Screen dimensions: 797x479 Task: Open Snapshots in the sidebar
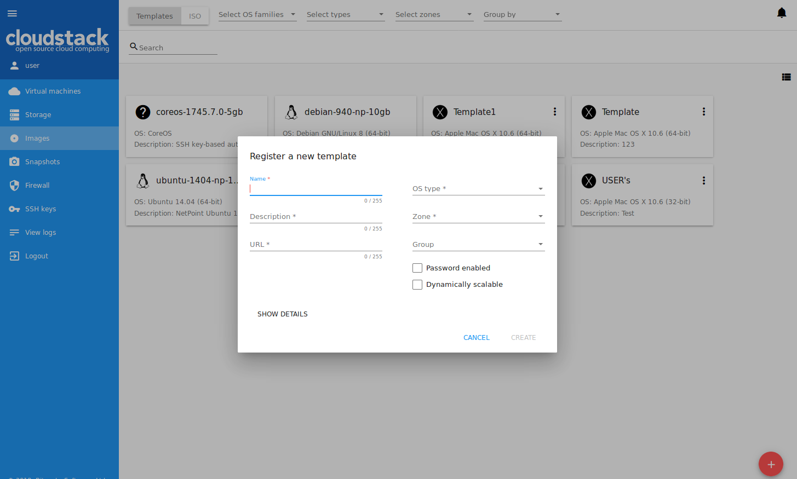pos(42,162)
